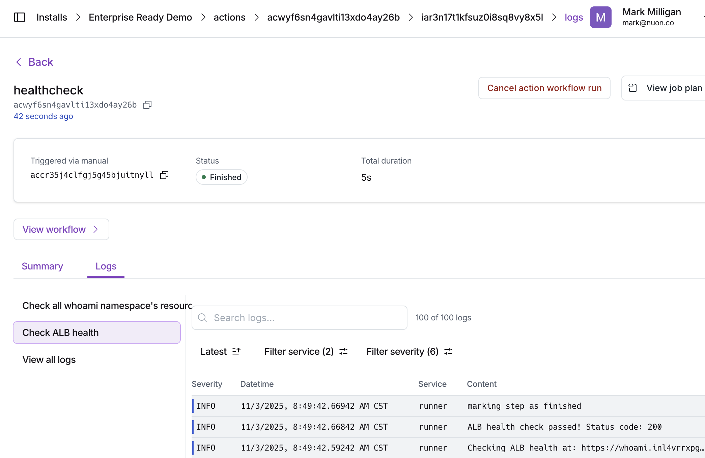Viewport: 705px width, 458px height.
Task: Switch to the Summary tab
Action: point(42,266)
